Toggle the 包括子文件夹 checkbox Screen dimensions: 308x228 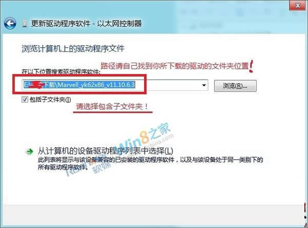click(25, 100)
